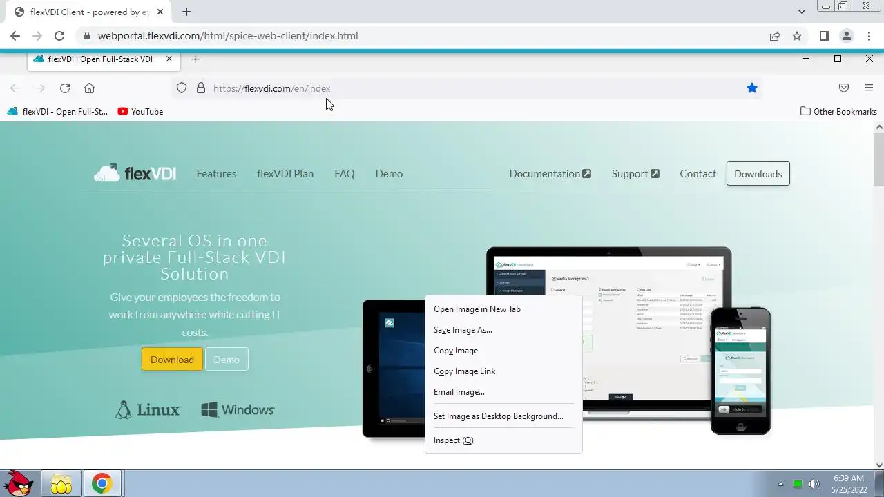This screenshot has height=497, width=884.
Task: Open Contact nav link
Action: (698, 174)
